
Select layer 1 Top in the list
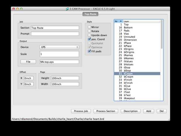(137, 25)
